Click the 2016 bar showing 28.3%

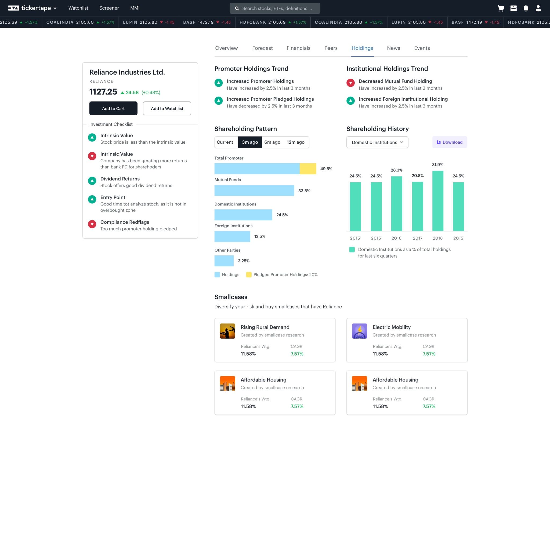tap(397, 204)
